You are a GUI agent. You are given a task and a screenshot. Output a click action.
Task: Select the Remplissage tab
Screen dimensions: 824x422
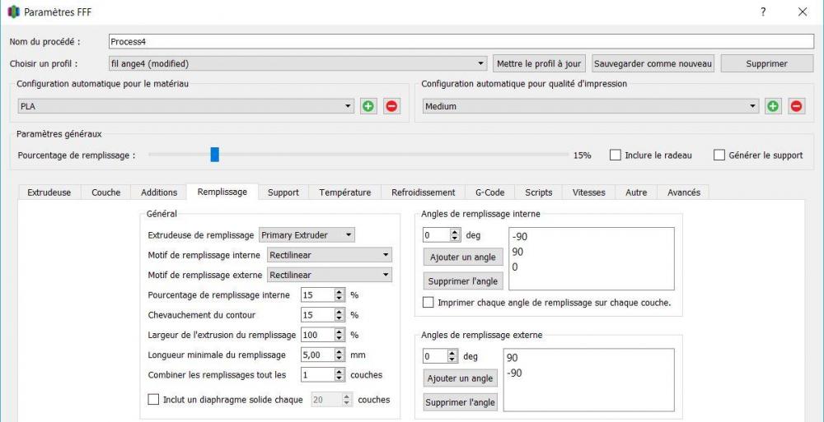222,192
